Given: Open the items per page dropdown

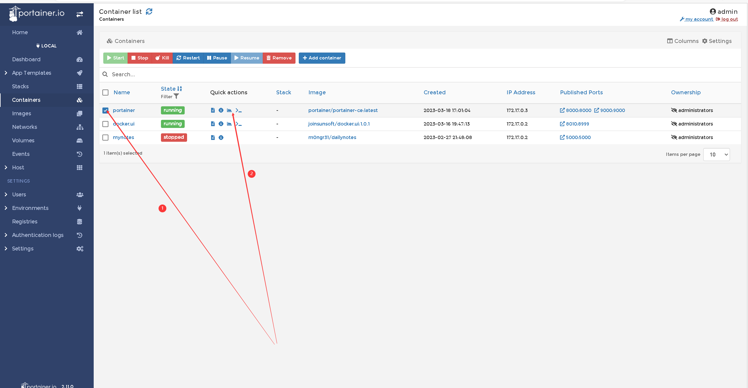Looking at the screenshot, I should [x=716, y=154].
